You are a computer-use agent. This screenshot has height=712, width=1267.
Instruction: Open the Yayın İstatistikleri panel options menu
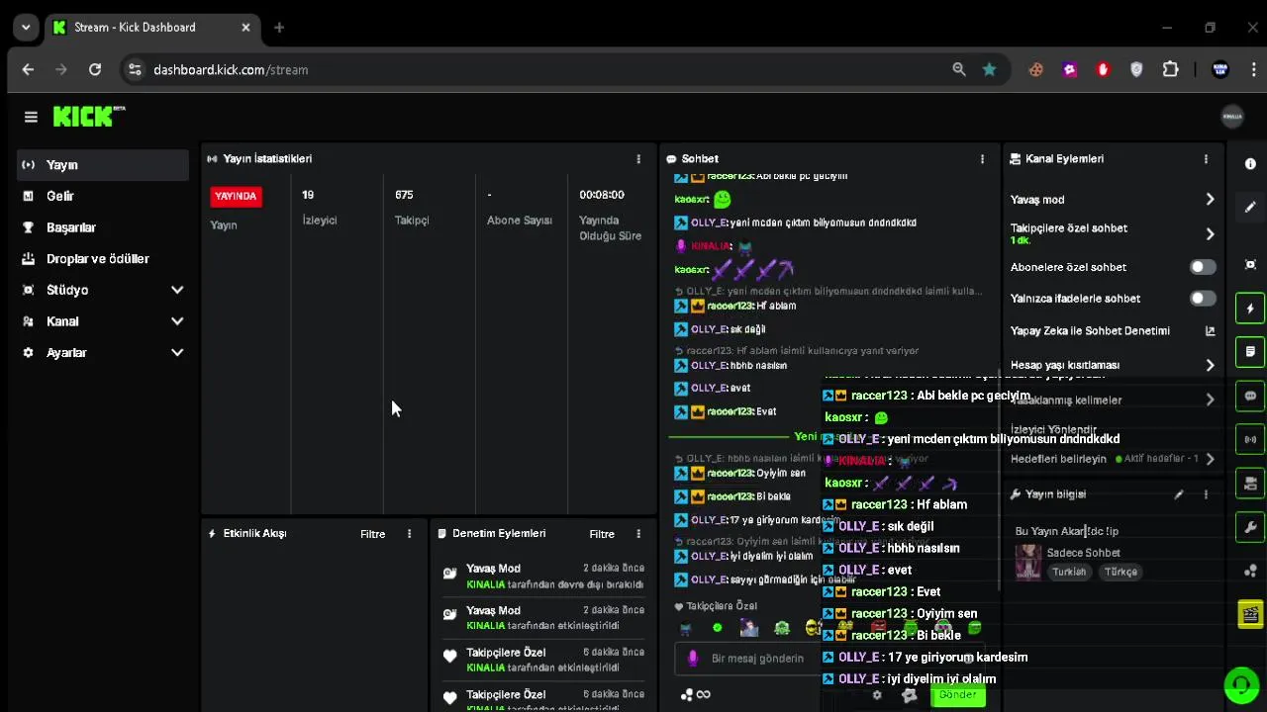pyautogui.click(x=638, y=158)
